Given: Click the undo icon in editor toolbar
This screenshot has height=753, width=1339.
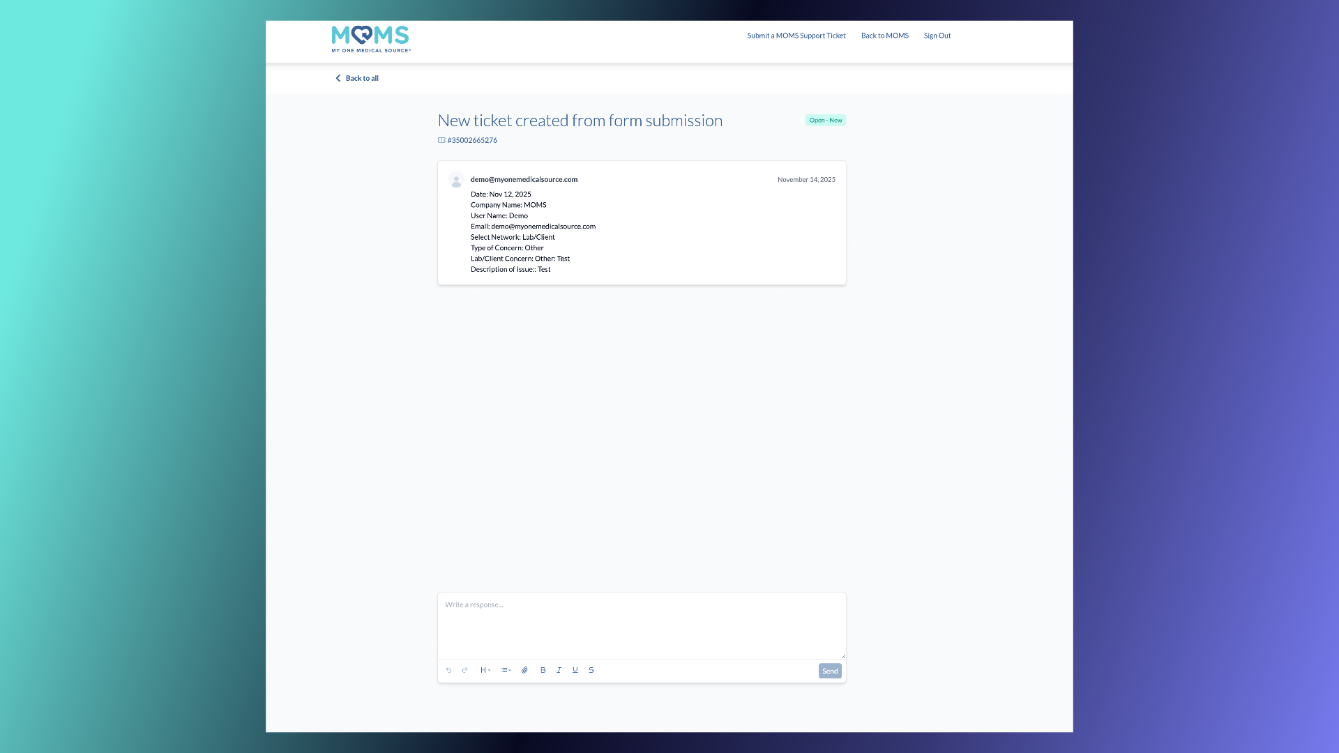Looking at the screenshot, I should 448,670.
